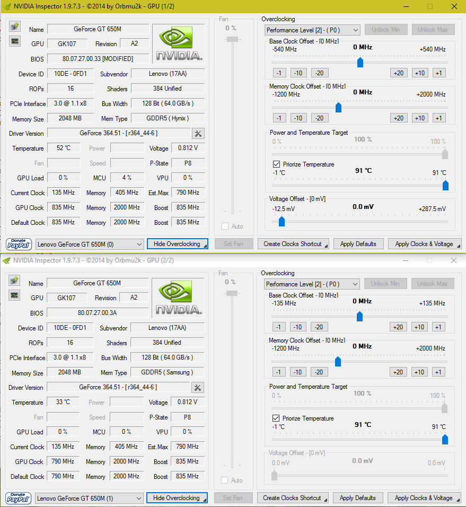466x507 pixels.
Task: Click base clock -10 button in GPU (1/2) window
Action: pos(298,73)
